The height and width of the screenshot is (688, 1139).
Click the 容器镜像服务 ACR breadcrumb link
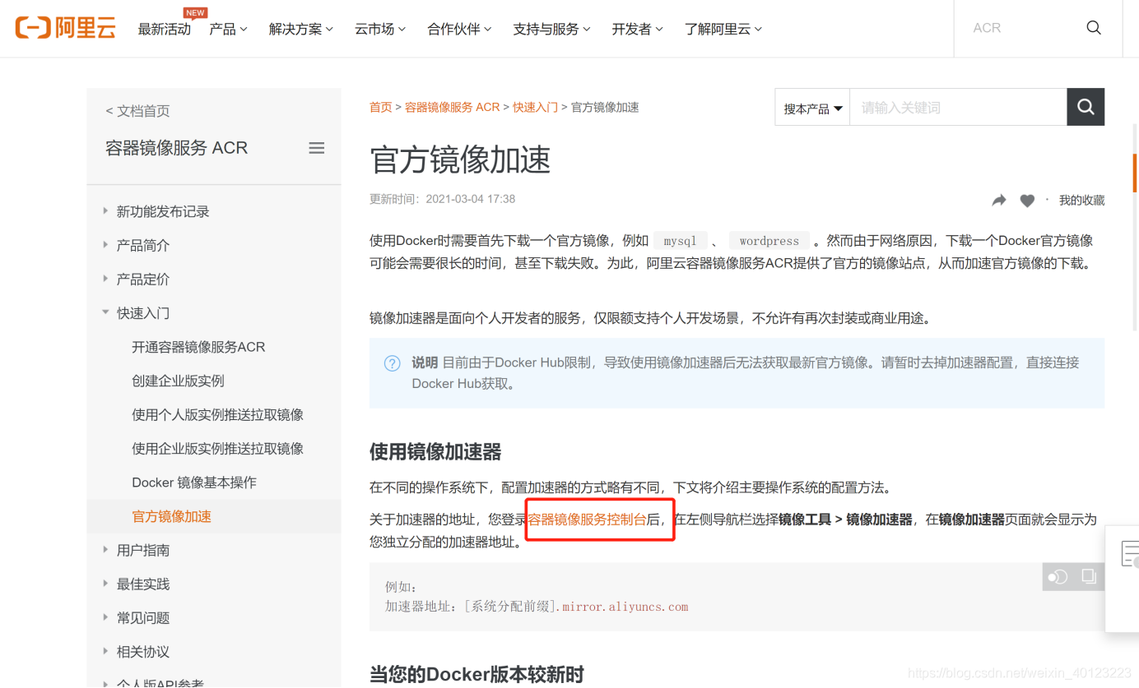[452, 107]
